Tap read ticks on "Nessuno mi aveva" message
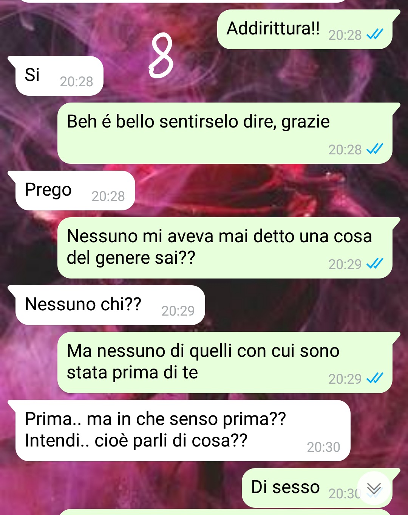Viewport: 408px width, 515px height. click(375, 263)
